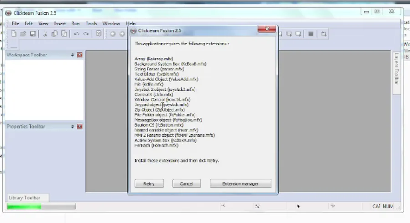Click the green loading progress bar
The width and height of the screenshot is (410, 223).
(x=41, y=207)
